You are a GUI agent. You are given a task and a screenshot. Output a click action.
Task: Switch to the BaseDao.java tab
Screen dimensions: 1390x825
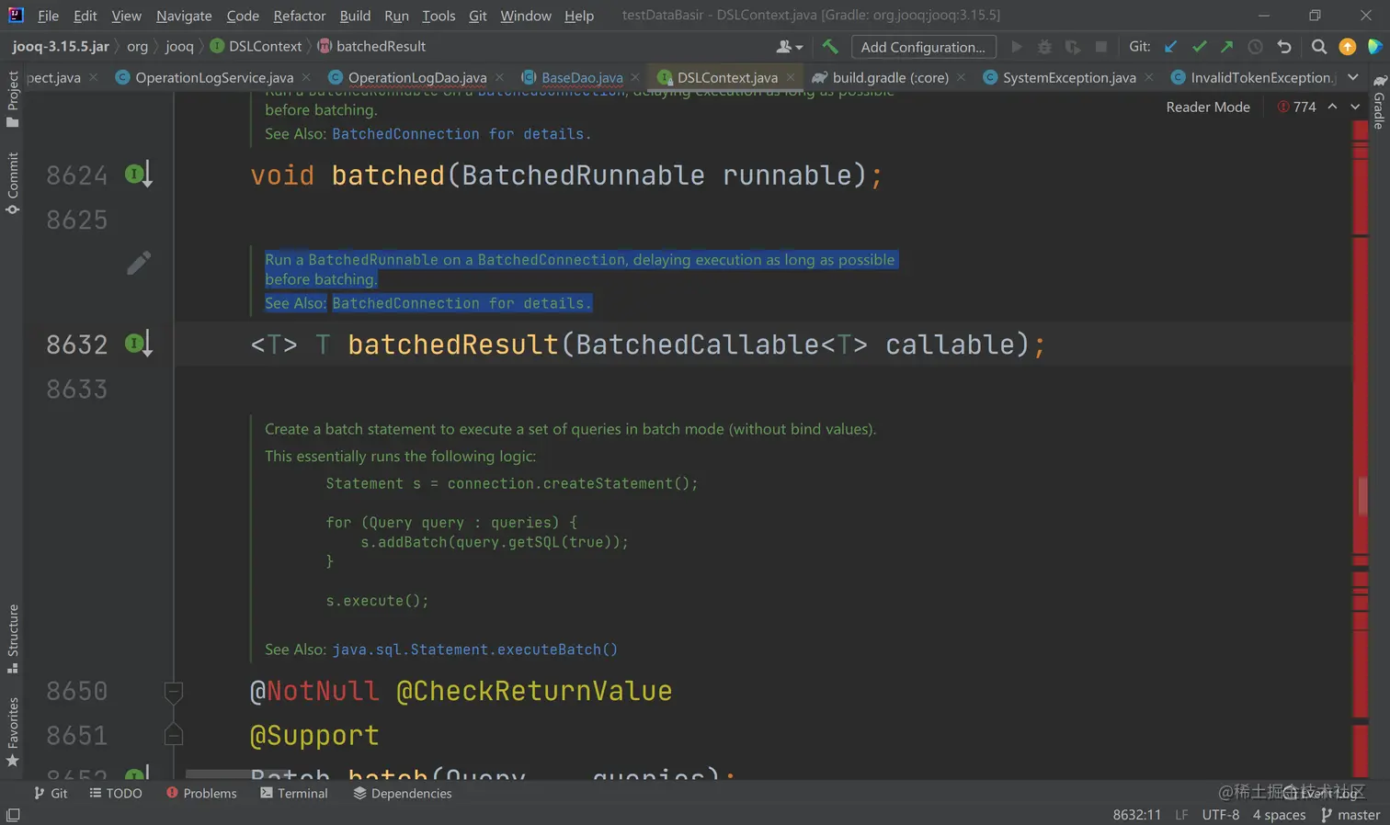click(x=581, y=78)
